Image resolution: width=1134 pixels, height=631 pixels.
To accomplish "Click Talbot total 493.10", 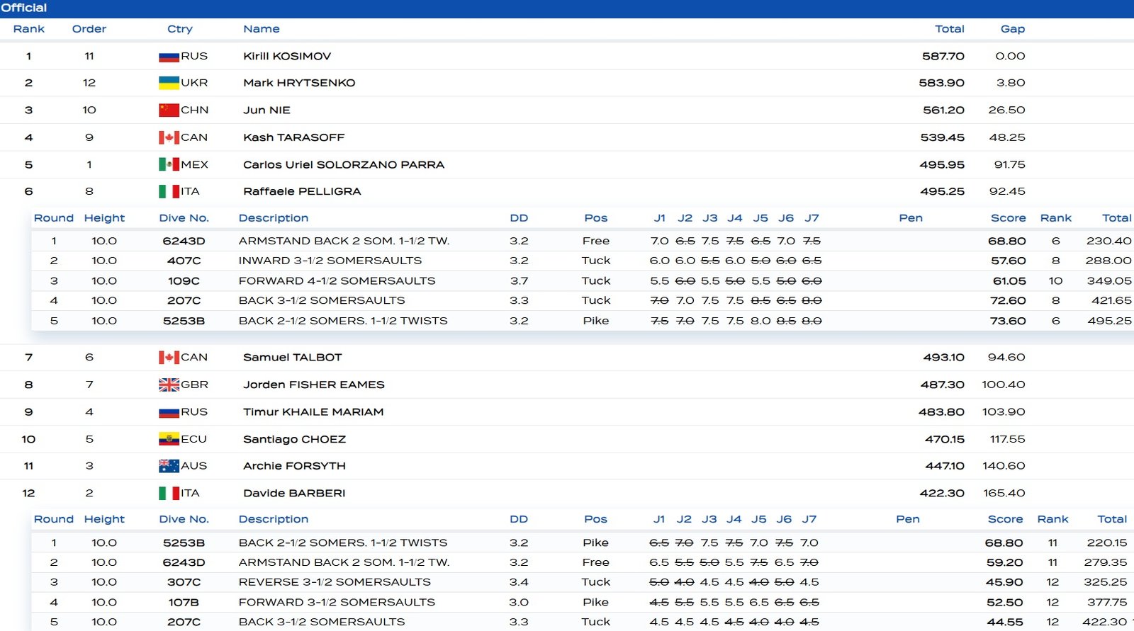I will [x=943, y=358].
